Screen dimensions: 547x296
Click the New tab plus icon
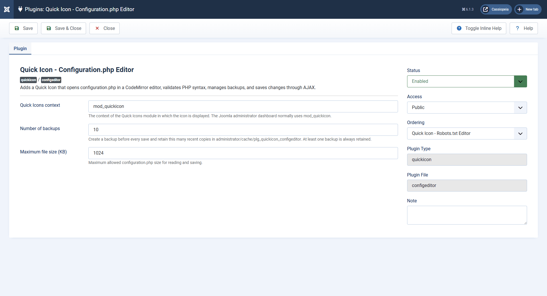point(519,9)
